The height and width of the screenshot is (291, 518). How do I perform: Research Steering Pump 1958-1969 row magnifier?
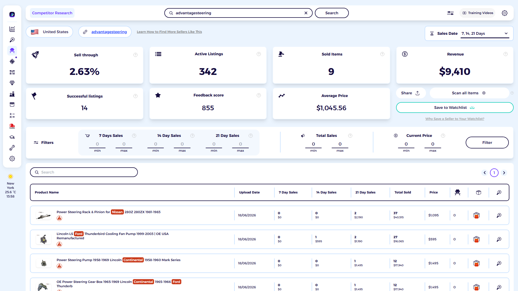coord(499,263)
